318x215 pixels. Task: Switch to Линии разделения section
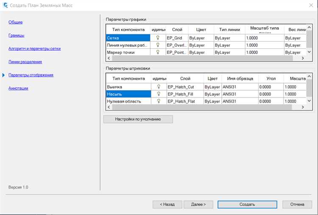tap(25, 62)
